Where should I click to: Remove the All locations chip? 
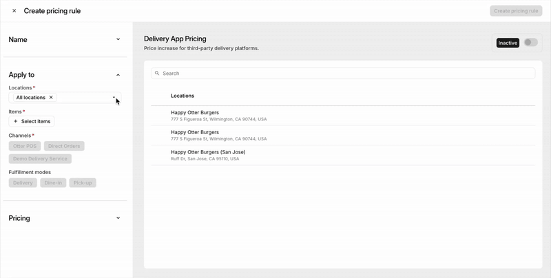[51, 98]
